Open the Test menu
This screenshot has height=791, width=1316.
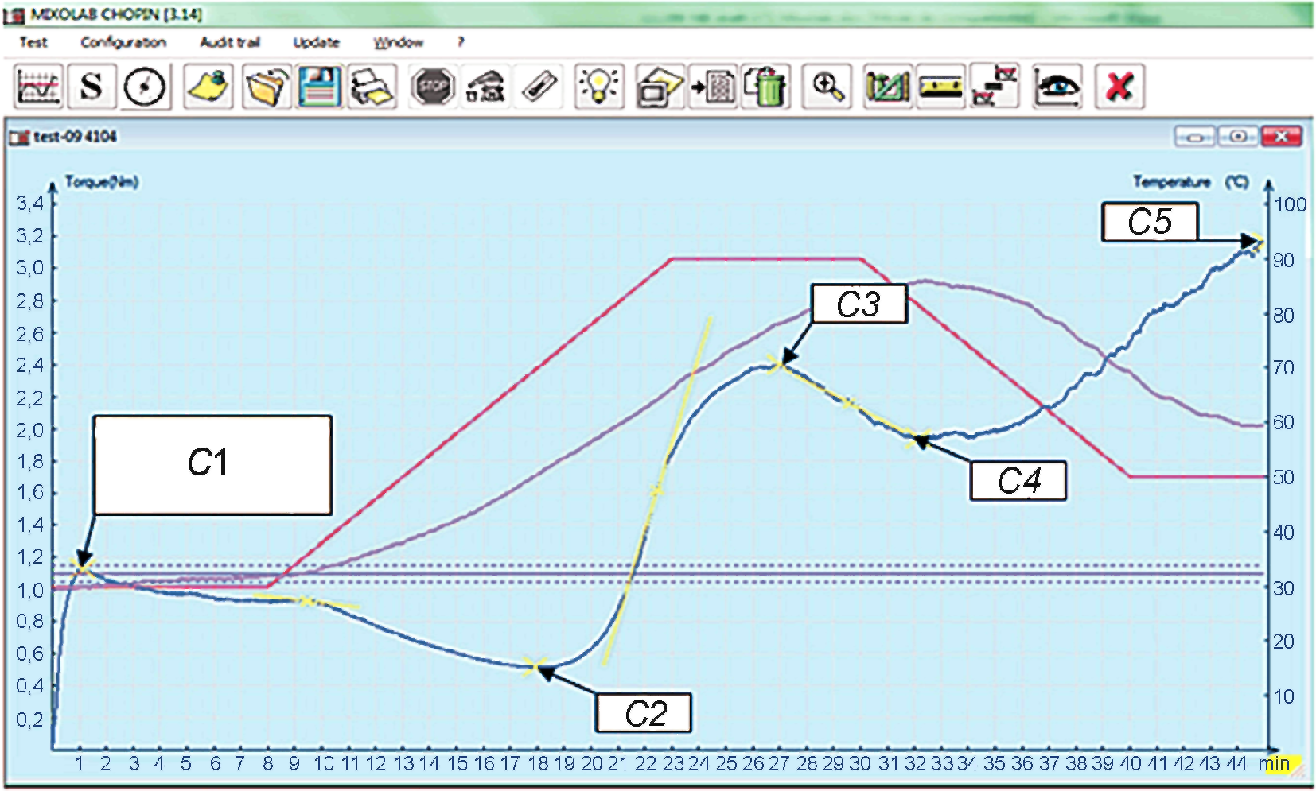[33, 42]
